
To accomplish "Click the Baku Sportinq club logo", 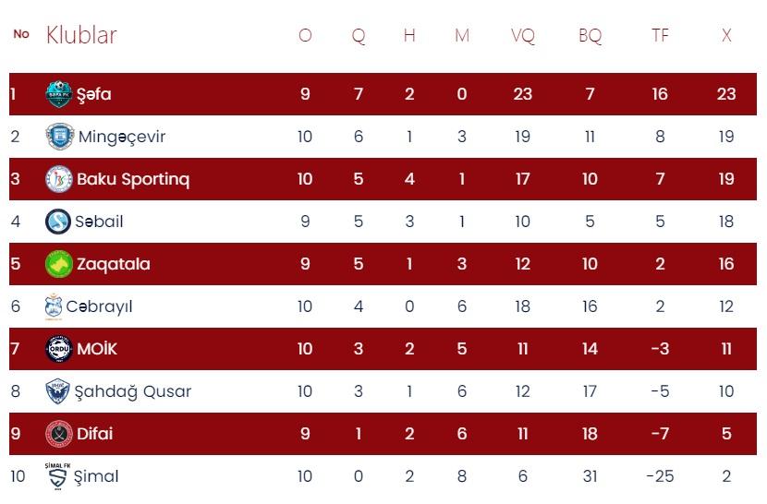I will tap(59, 179).
